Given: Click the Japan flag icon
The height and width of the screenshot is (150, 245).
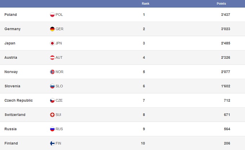Looking at the screenshot, I should pos(52,43).
